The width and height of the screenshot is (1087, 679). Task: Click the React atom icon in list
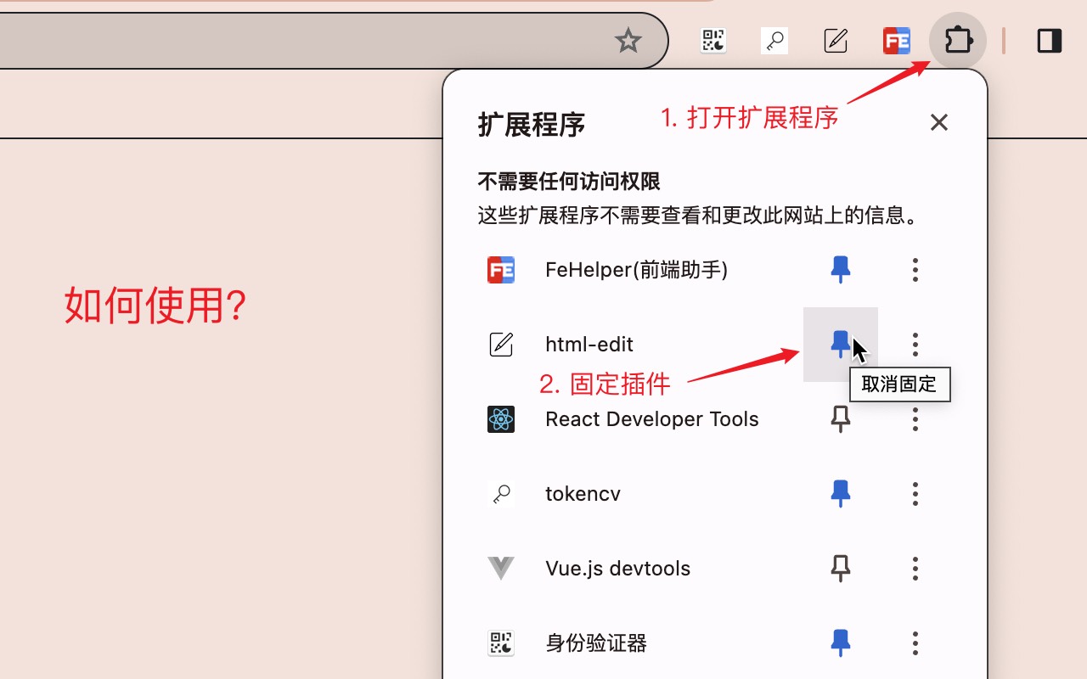pos(501,419)
